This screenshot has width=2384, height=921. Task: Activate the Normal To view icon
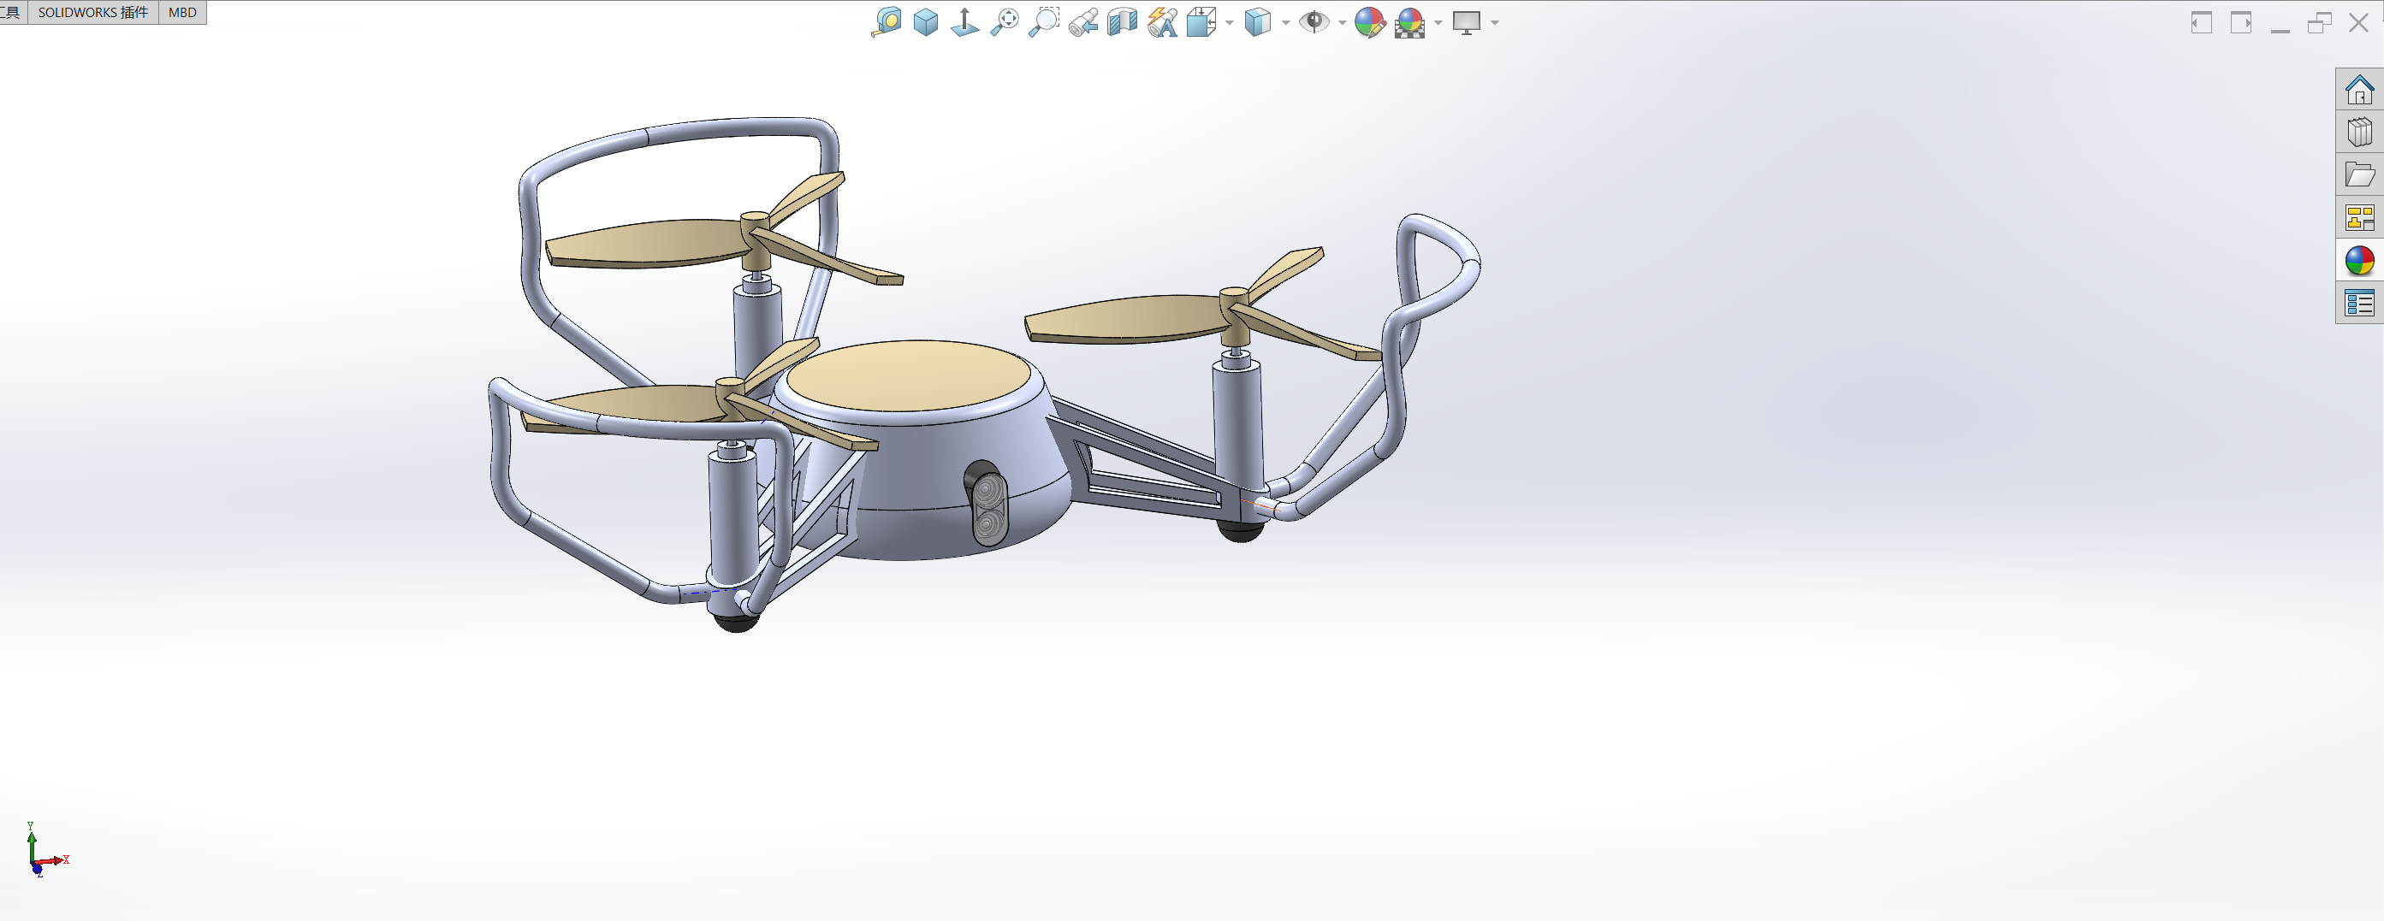pos(964,21)
